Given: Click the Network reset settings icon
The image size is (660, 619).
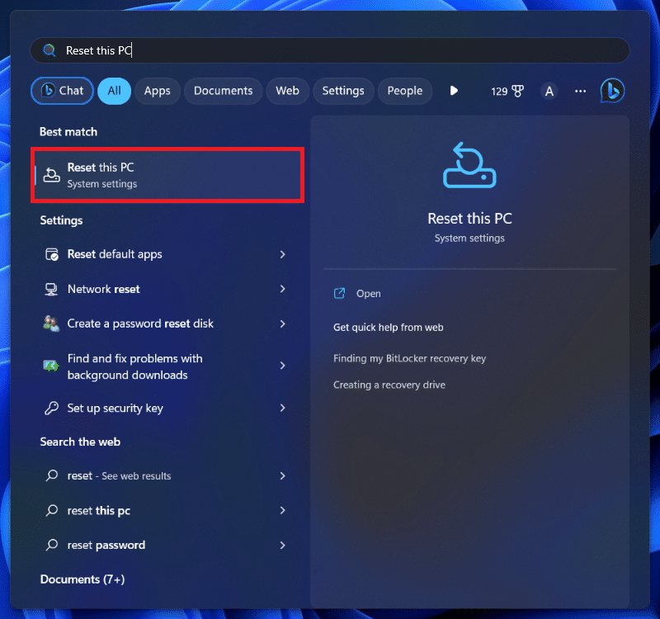Looking at the screenshot, I should point(52,289).
